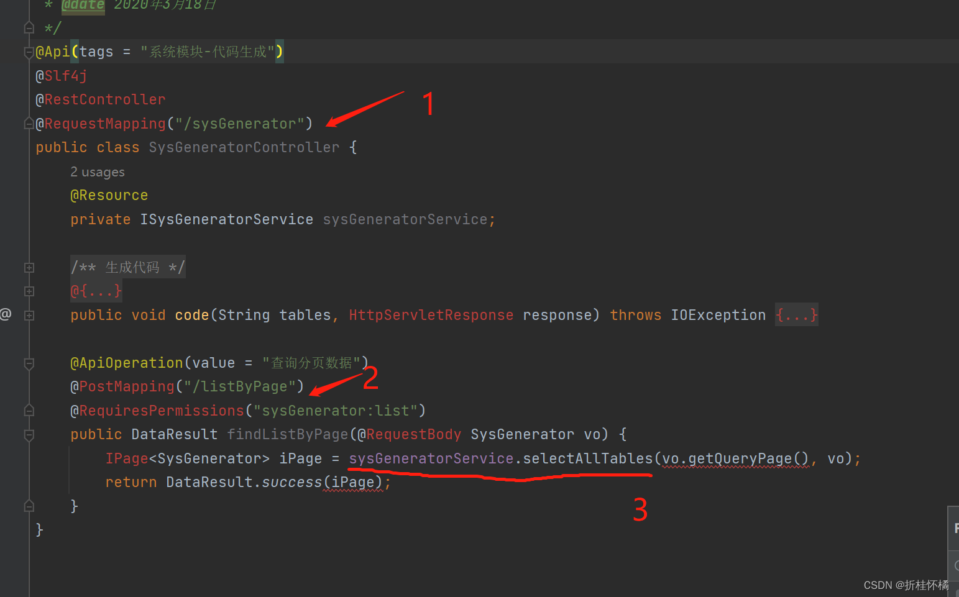Click the "查询分页数据" value string
959x597 pixels.
[x=311, y=363]
